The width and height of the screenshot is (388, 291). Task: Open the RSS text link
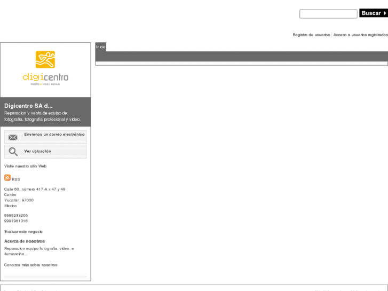[16, 179]
